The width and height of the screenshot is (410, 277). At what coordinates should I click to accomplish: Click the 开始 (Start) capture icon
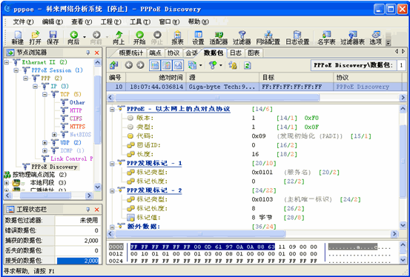click(x=139, y=38)
